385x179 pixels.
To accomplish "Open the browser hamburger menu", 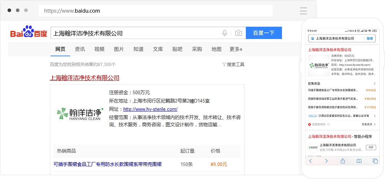I will click(303, 11).
